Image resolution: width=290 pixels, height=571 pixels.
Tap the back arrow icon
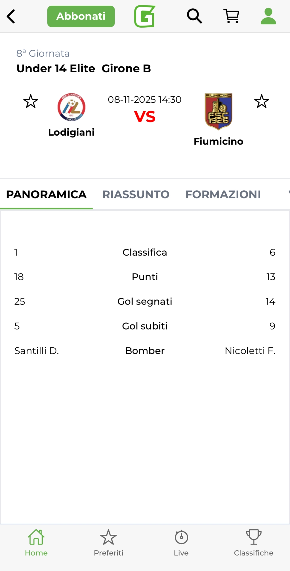tap(11, 16)
